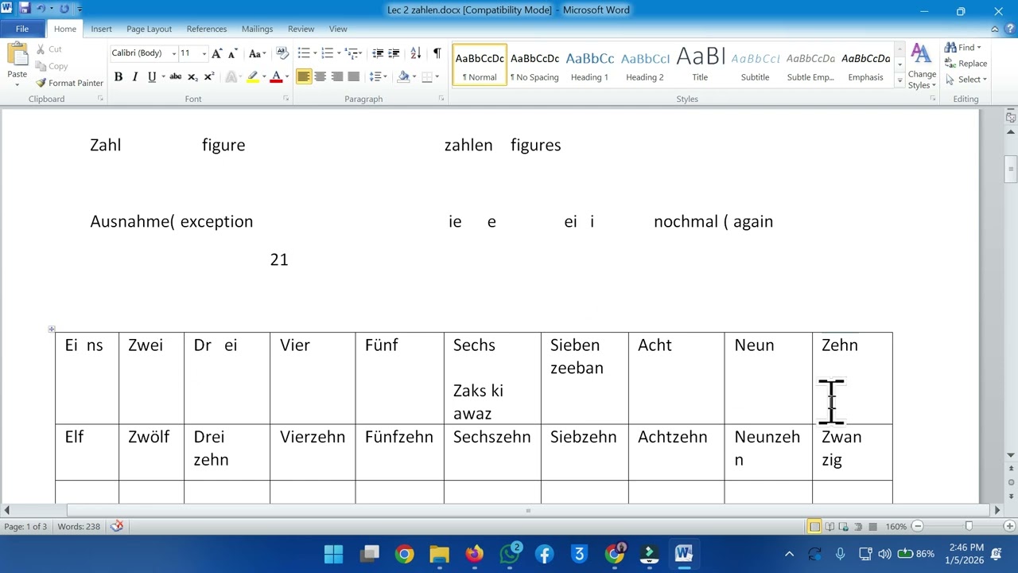
Task: Click the Copy button
Action: click(x=50, y=66)
